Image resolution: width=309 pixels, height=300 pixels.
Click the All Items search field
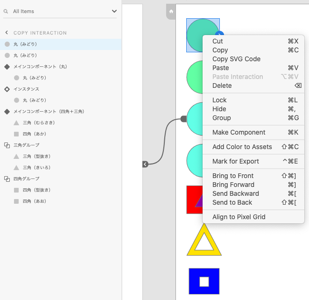click(60, 11)
